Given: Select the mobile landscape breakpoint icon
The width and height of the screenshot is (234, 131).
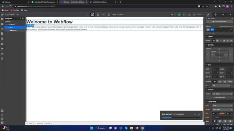Looking at the screenshot, I should click(x=103, y=15).
